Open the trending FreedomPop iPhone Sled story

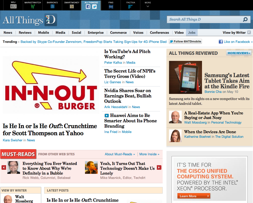[x=94, y=42]
